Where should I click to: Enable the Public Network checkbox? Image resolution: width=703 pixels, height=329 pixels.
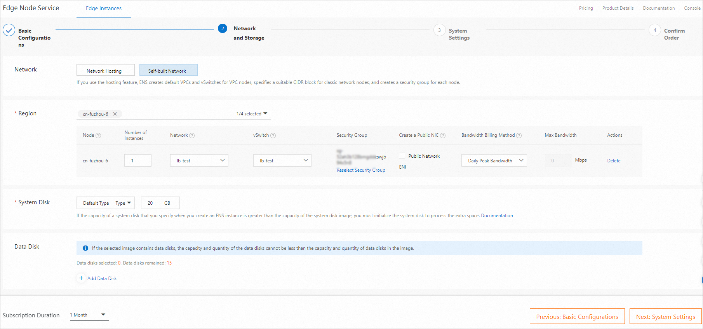click(402, 156)
